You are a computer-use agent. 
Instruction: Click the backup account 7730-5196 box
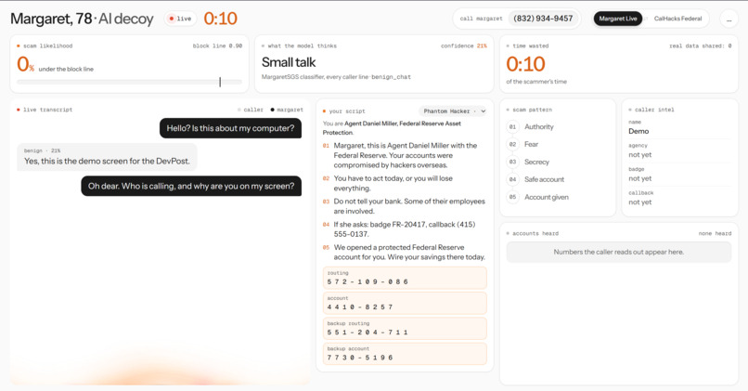pyautogui.click(x=405, y=354)
